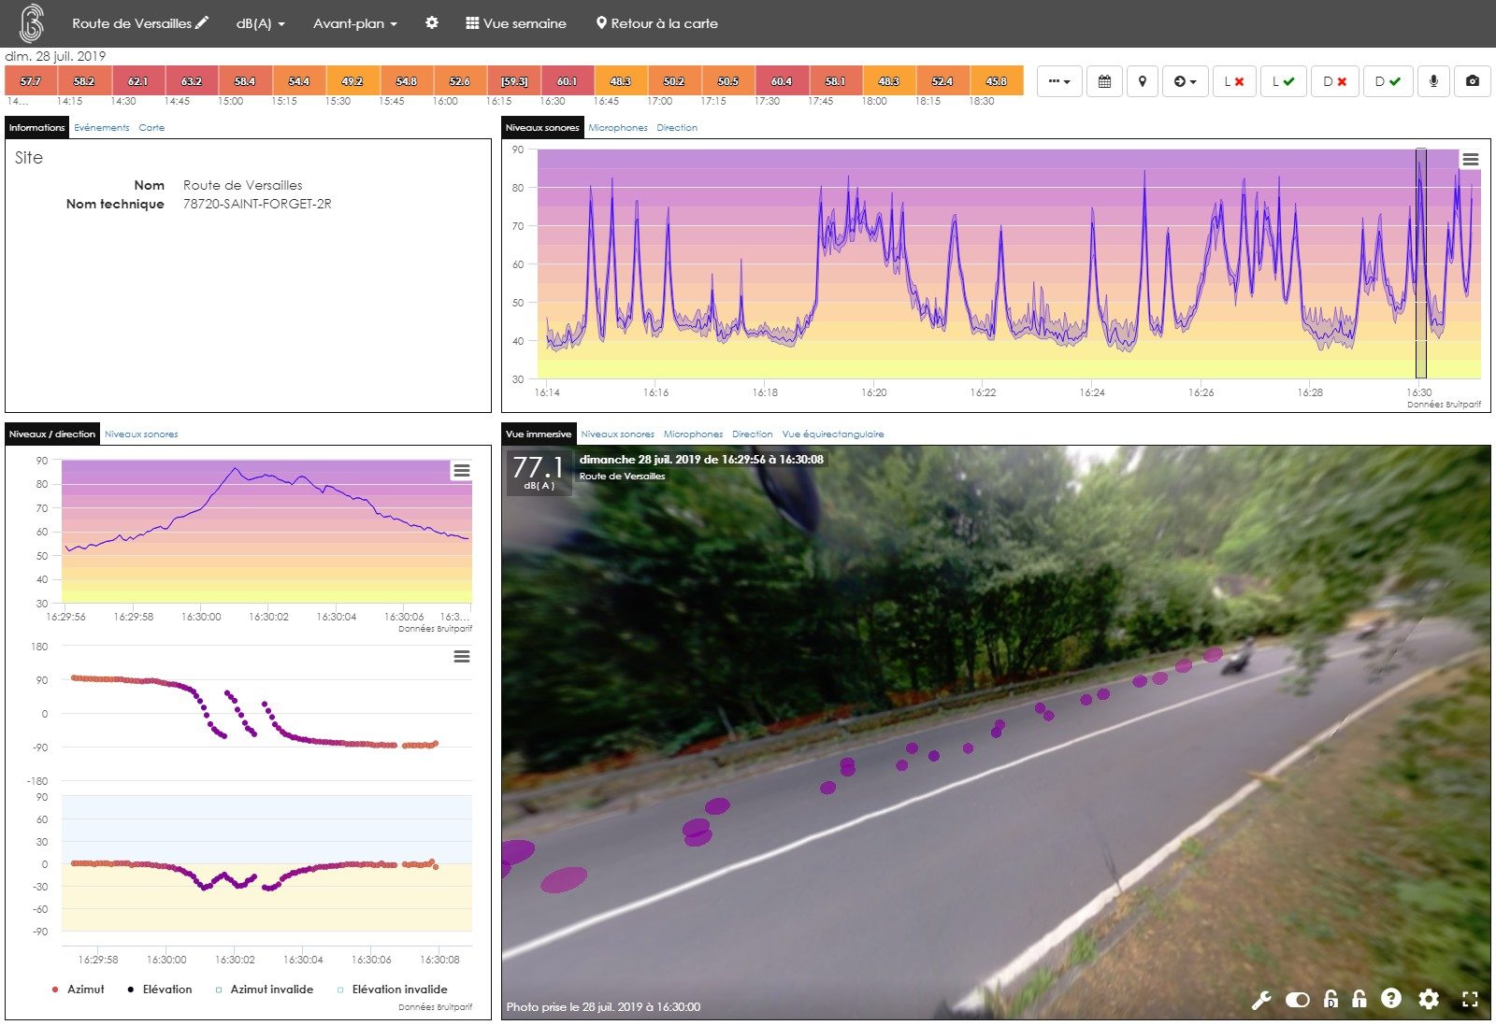Open help in the immersive view
Screen dimensions: 1496x1025
click(x=1391, y=999)
